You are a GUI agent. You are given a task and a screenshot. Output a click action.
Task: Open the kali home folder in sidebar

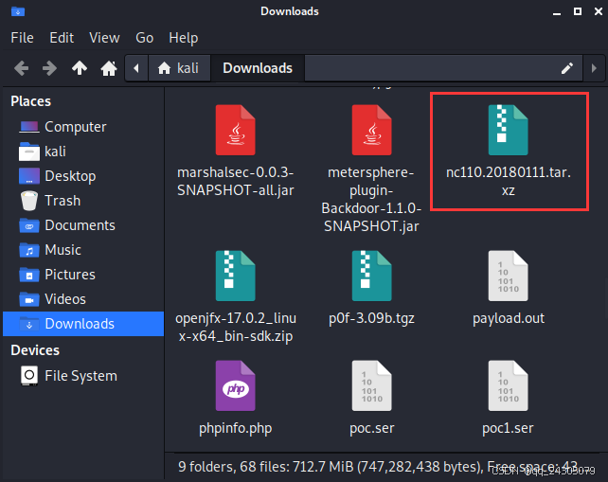tap(83, 152)
